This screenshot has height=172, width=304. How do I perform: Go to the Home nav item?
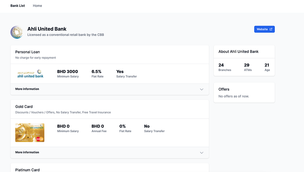(x=37, y=6)
